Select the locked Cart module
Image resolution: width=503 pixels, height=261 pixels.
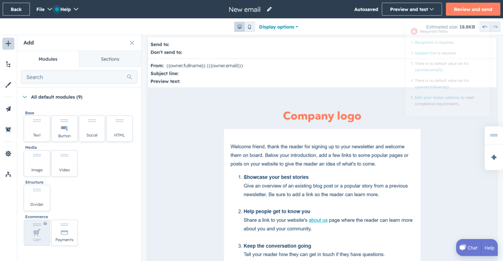pos(37,233)
